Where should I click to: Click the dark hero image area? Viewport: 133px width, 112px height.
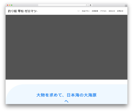point(66,47)
